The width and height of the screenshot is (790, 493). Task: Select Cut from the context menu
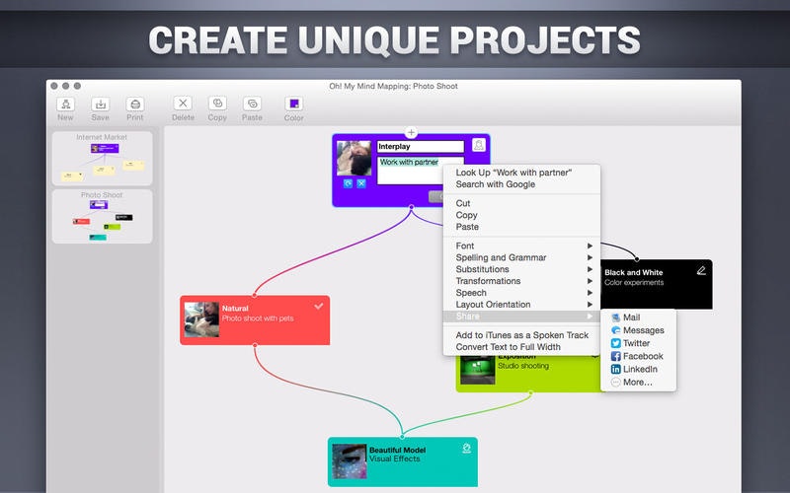pyautogui.click(x=521, y=203)
